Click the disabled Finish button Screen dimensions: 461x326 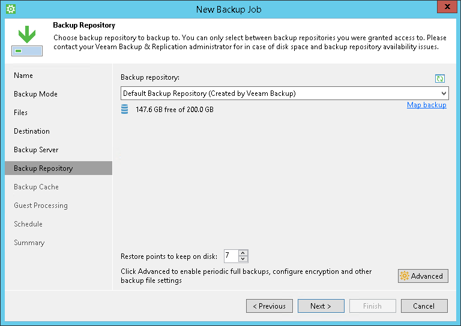click(x=373, y=306)
